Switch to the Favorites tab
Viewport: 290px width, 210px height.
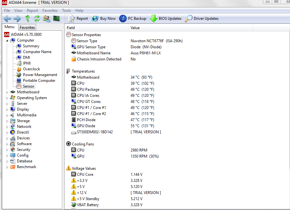[x=27, y=27]
